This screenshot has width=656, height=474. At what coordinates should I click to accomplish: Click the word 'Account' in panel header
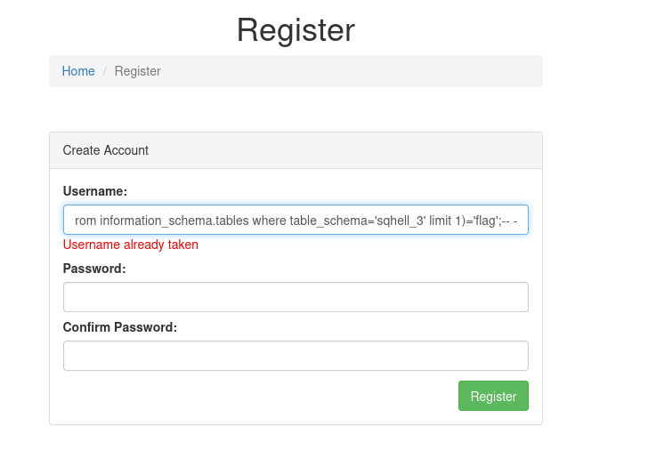[126, 150]
